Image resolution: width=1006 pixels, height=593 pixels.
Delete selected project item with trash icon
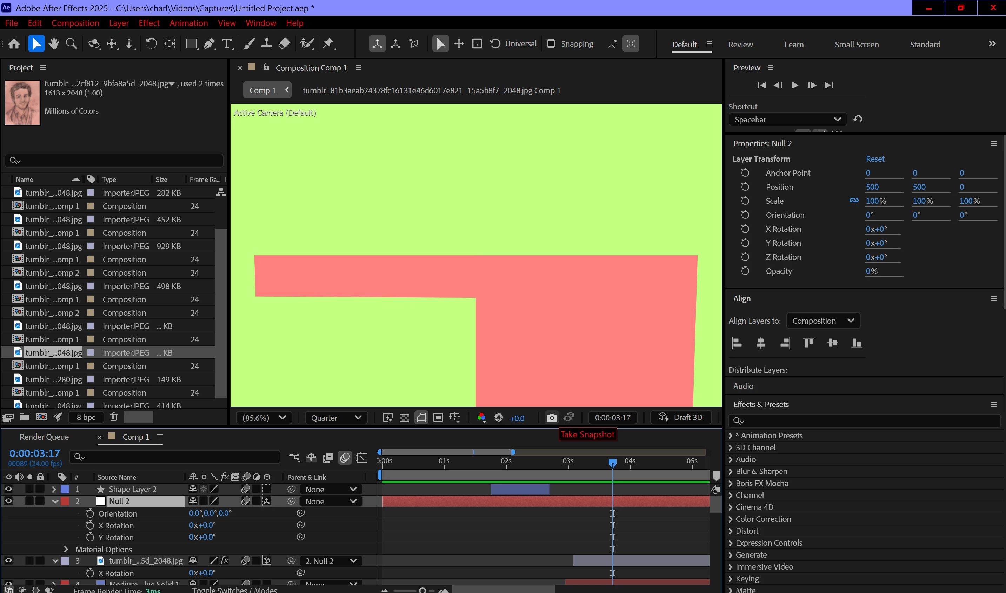(114, 417)
